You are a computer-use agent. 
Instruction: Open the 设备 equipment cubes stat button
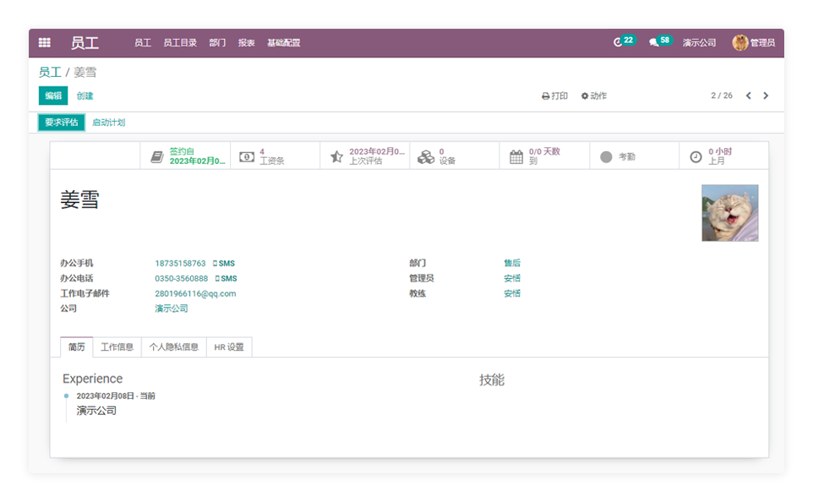tap(455, 156)
